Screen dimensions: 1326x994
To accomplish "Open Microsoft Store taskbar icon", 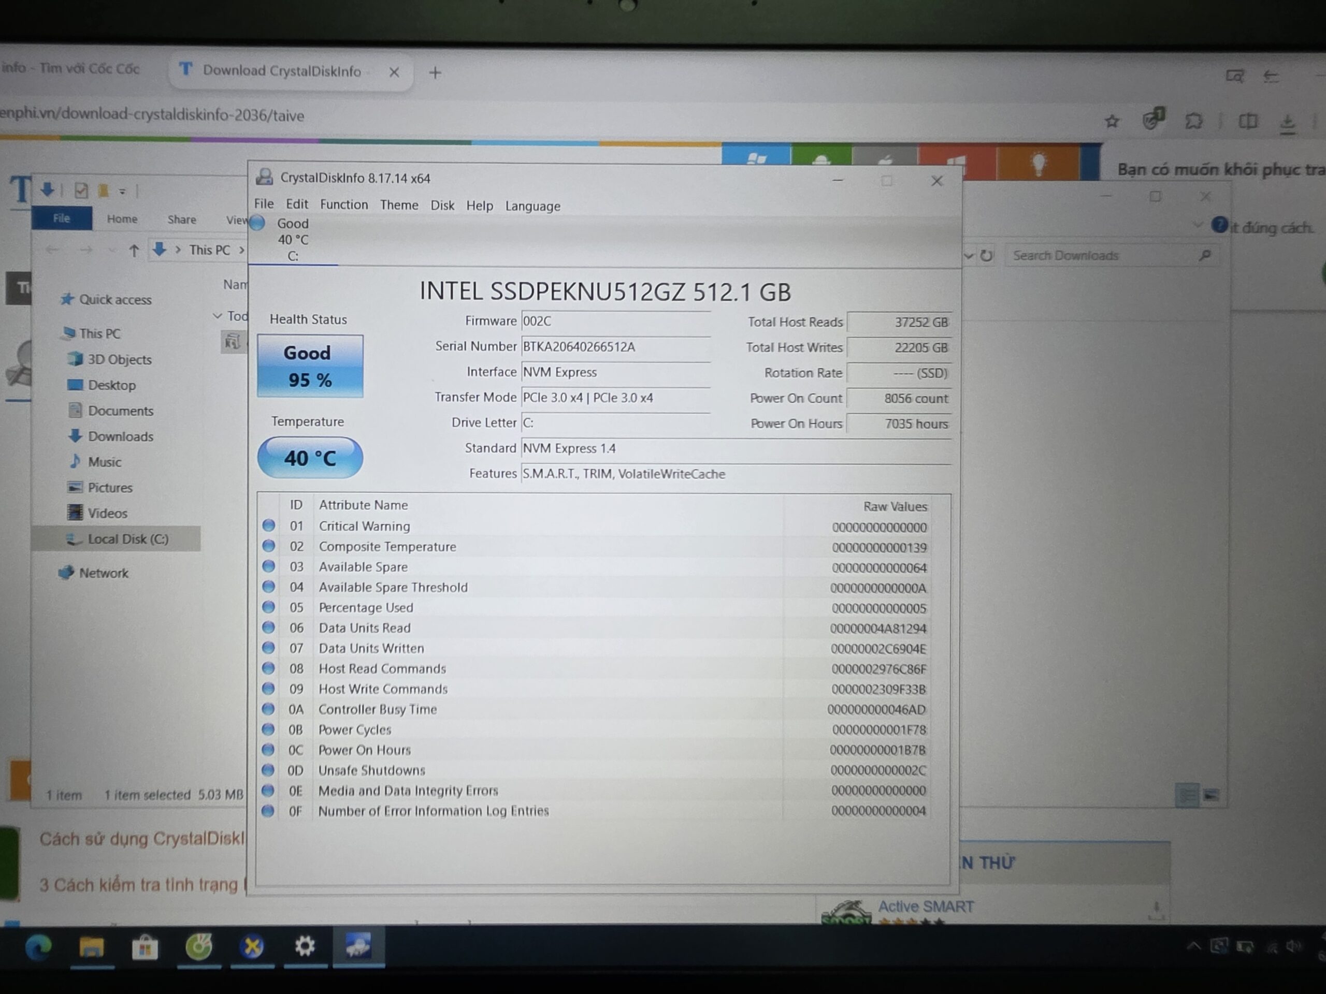I will tap(145, 947).
